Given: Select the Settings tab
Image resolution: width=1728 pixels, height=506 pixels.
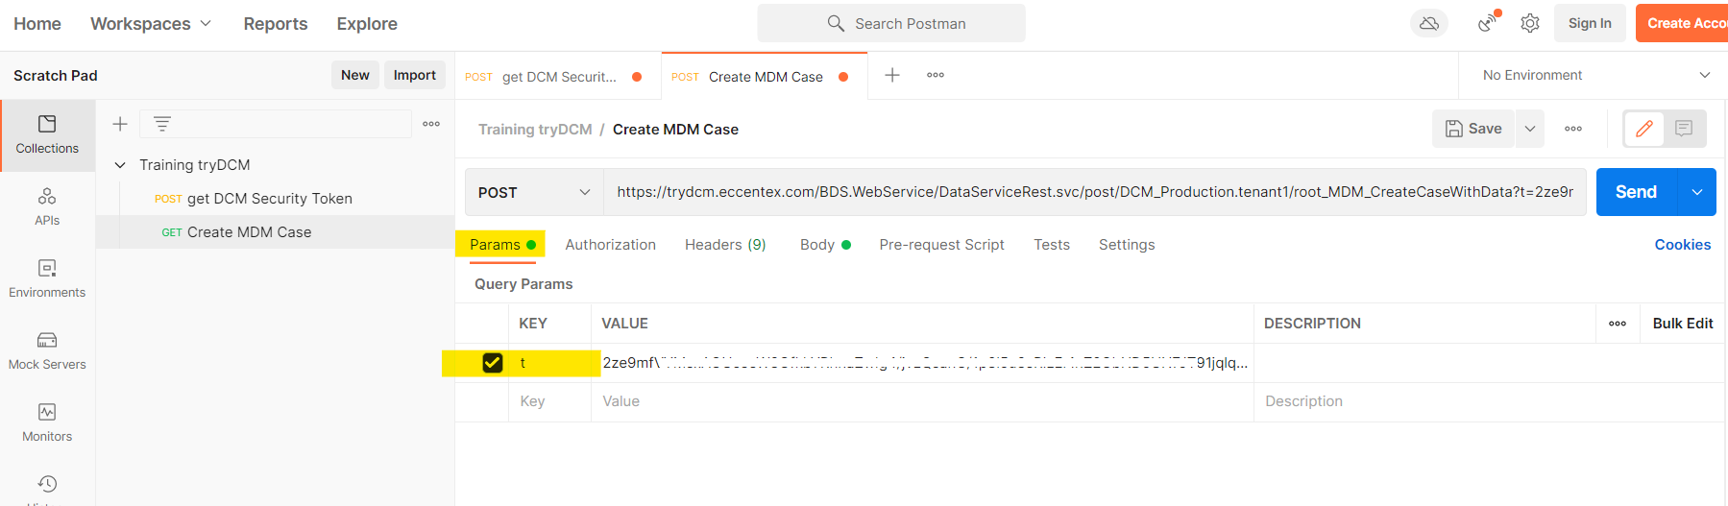Looking at the screenshot, I should (x=1127, y=245).
